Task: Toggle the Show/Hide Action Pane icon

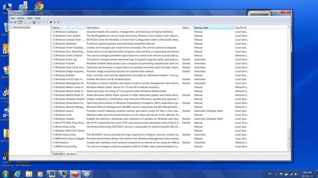Action: 38,22
